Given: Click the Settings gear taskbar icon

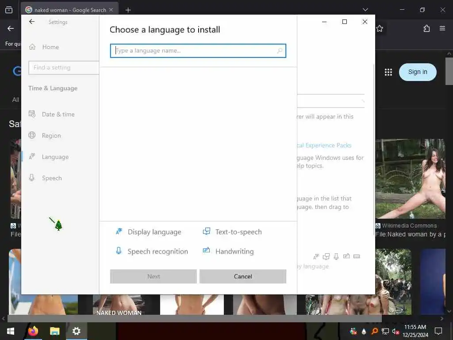Looking at the screenshot, I should pos(76,331).
